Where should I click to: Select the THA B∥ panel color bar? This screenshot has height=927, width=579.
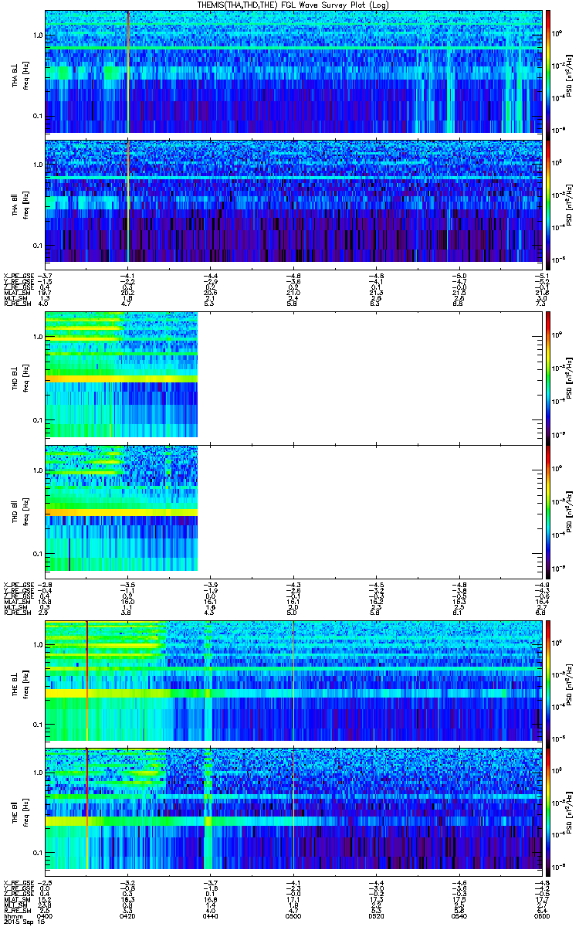pyautogui.click(x=547, y=200)
